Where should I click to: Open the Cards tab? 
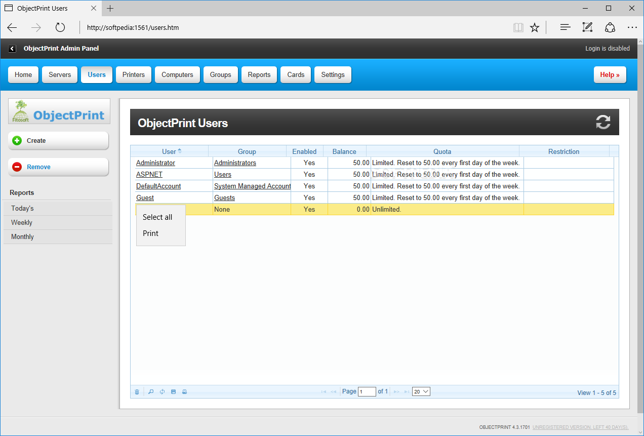(x=296, y=74)
